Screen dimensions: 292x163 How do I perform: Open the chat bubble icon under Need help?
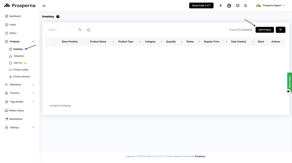click(x=288, y=91)
